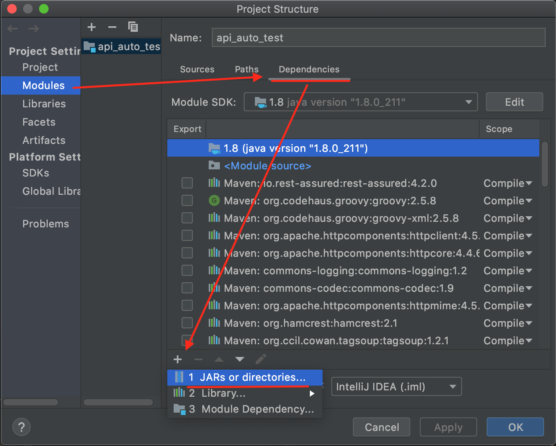The height and width of the screenshot is (446, 556).
Task: Toggle export checkbox for httpcore
Action: point(187,253)
